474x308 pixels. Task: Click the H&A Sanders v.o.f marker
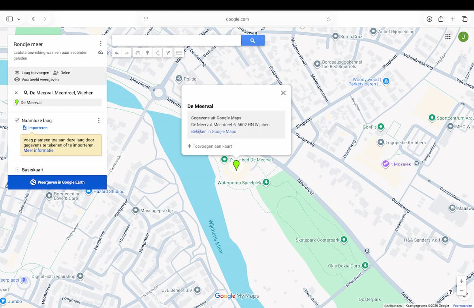[x=446, y=239]
